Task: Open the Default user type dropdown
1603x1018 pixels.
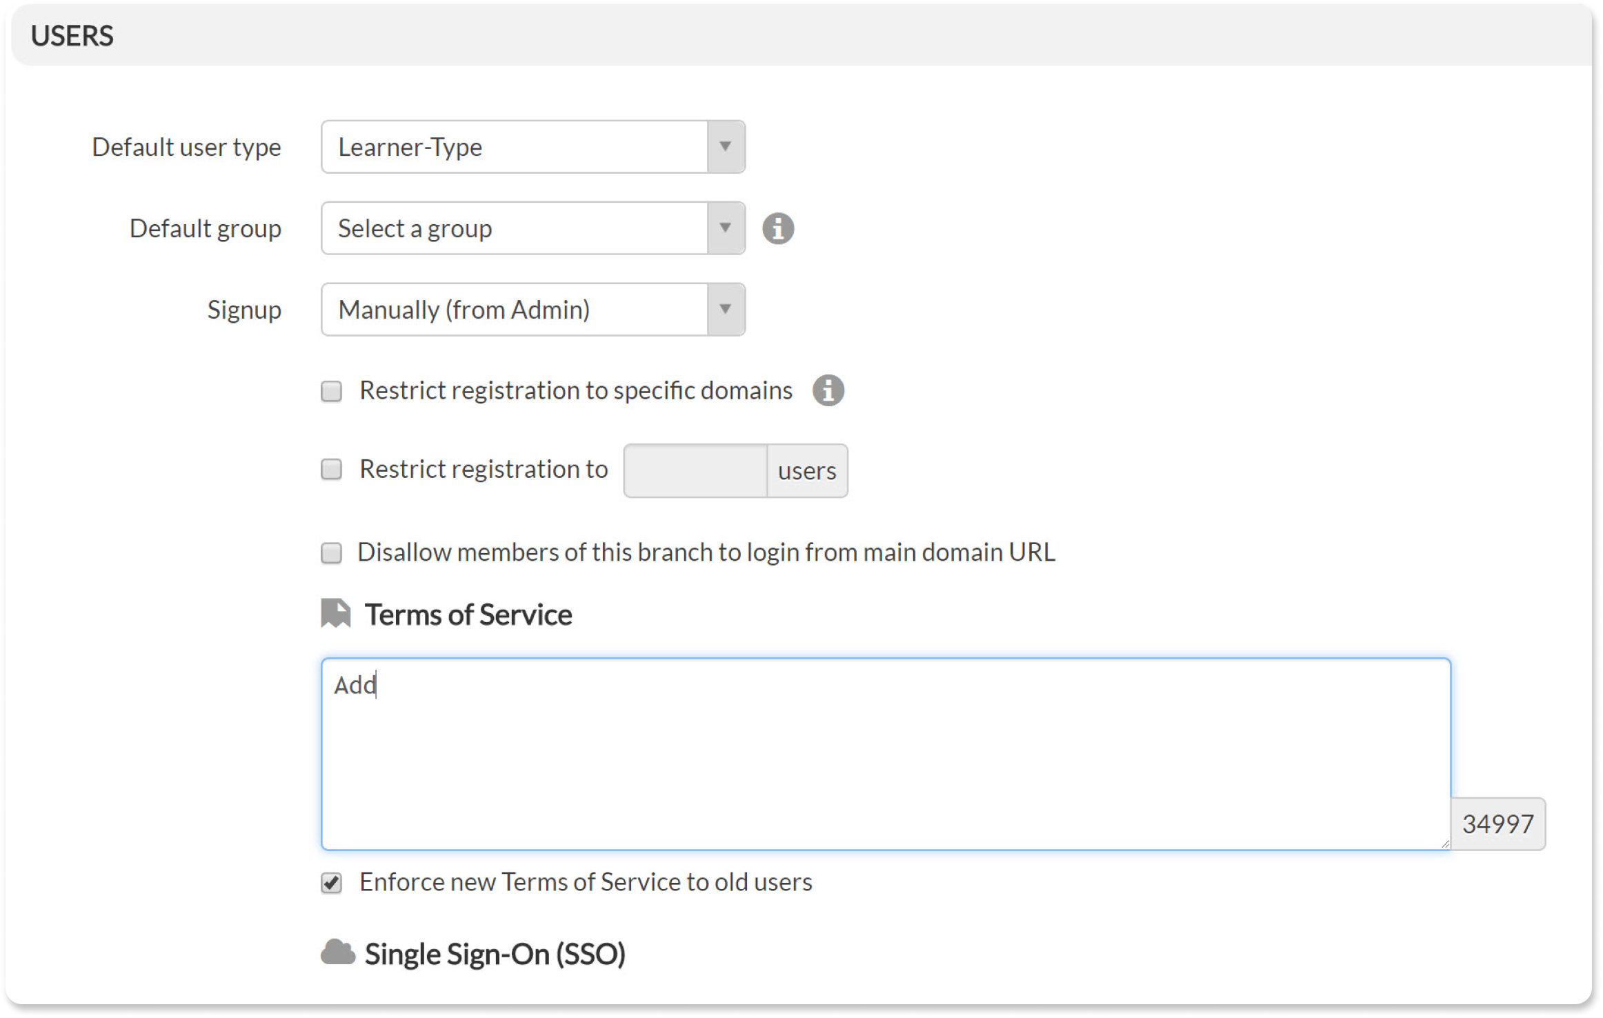Action: tap(533, 147)
